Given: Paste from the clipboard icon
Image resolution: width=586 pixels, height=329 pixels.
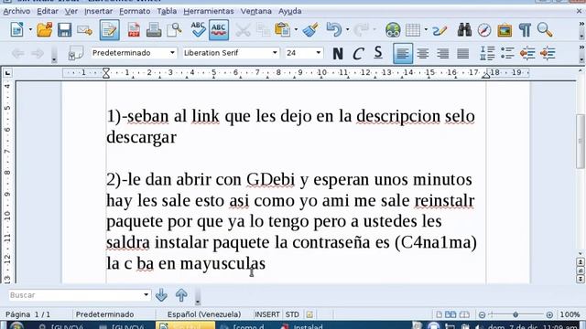Looking at the screenshot, I should [282, 30].
